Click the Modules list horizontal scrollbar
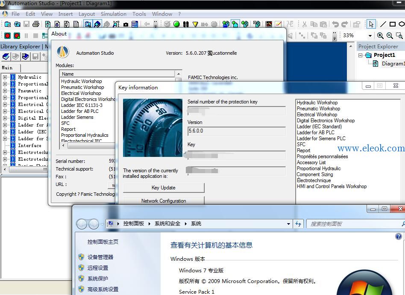 click(88, 146)
